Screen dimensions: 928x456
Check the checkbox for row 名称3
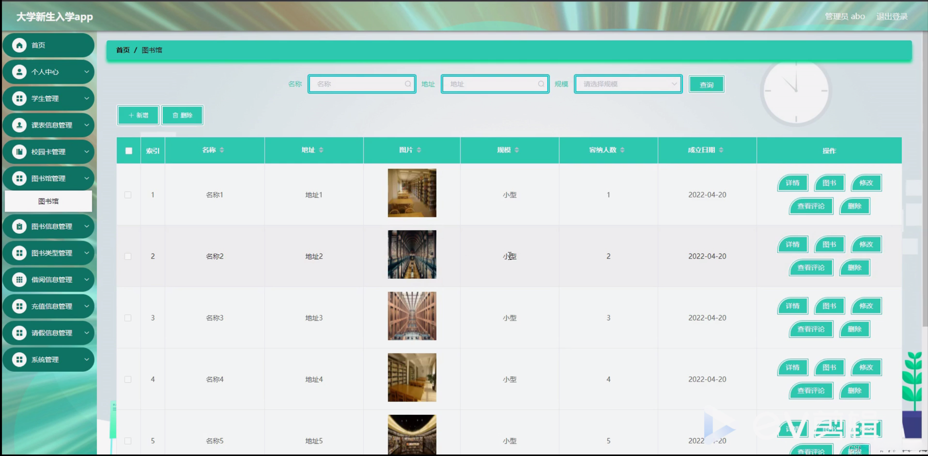click(128, 318)
